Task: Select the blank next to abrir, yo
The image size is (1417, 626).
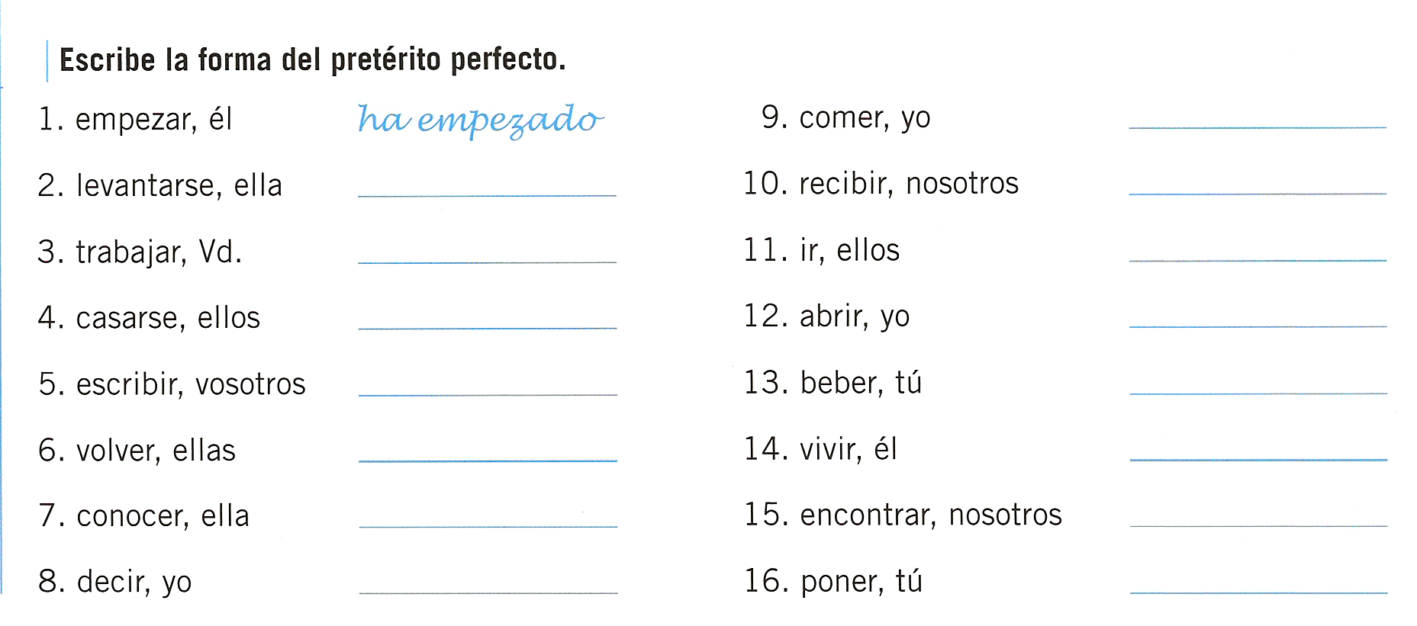Action: tap(1258, 326)
